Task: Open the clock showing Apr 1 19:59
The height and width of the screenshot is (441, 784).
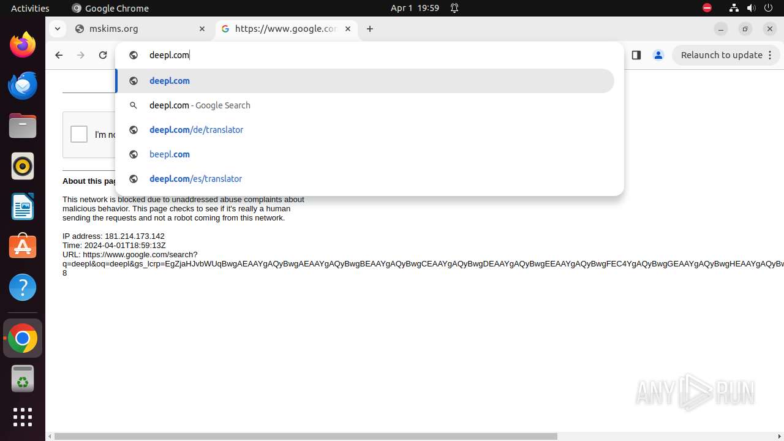Action: click(x=415, y=8)
